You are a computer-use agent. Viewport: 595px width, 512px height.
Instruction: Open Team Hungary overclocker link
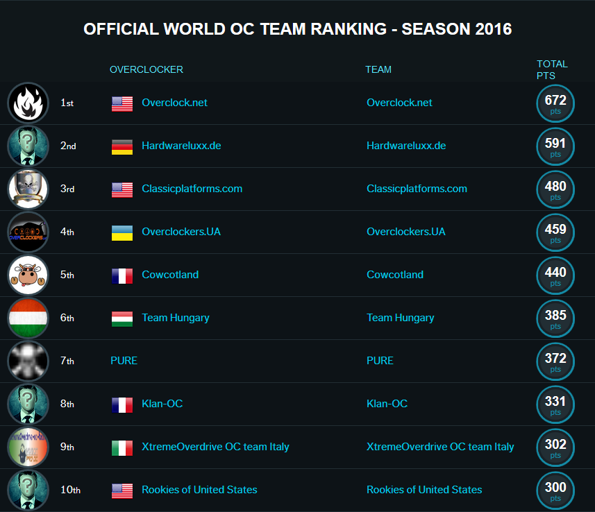(x=176, y=318)
